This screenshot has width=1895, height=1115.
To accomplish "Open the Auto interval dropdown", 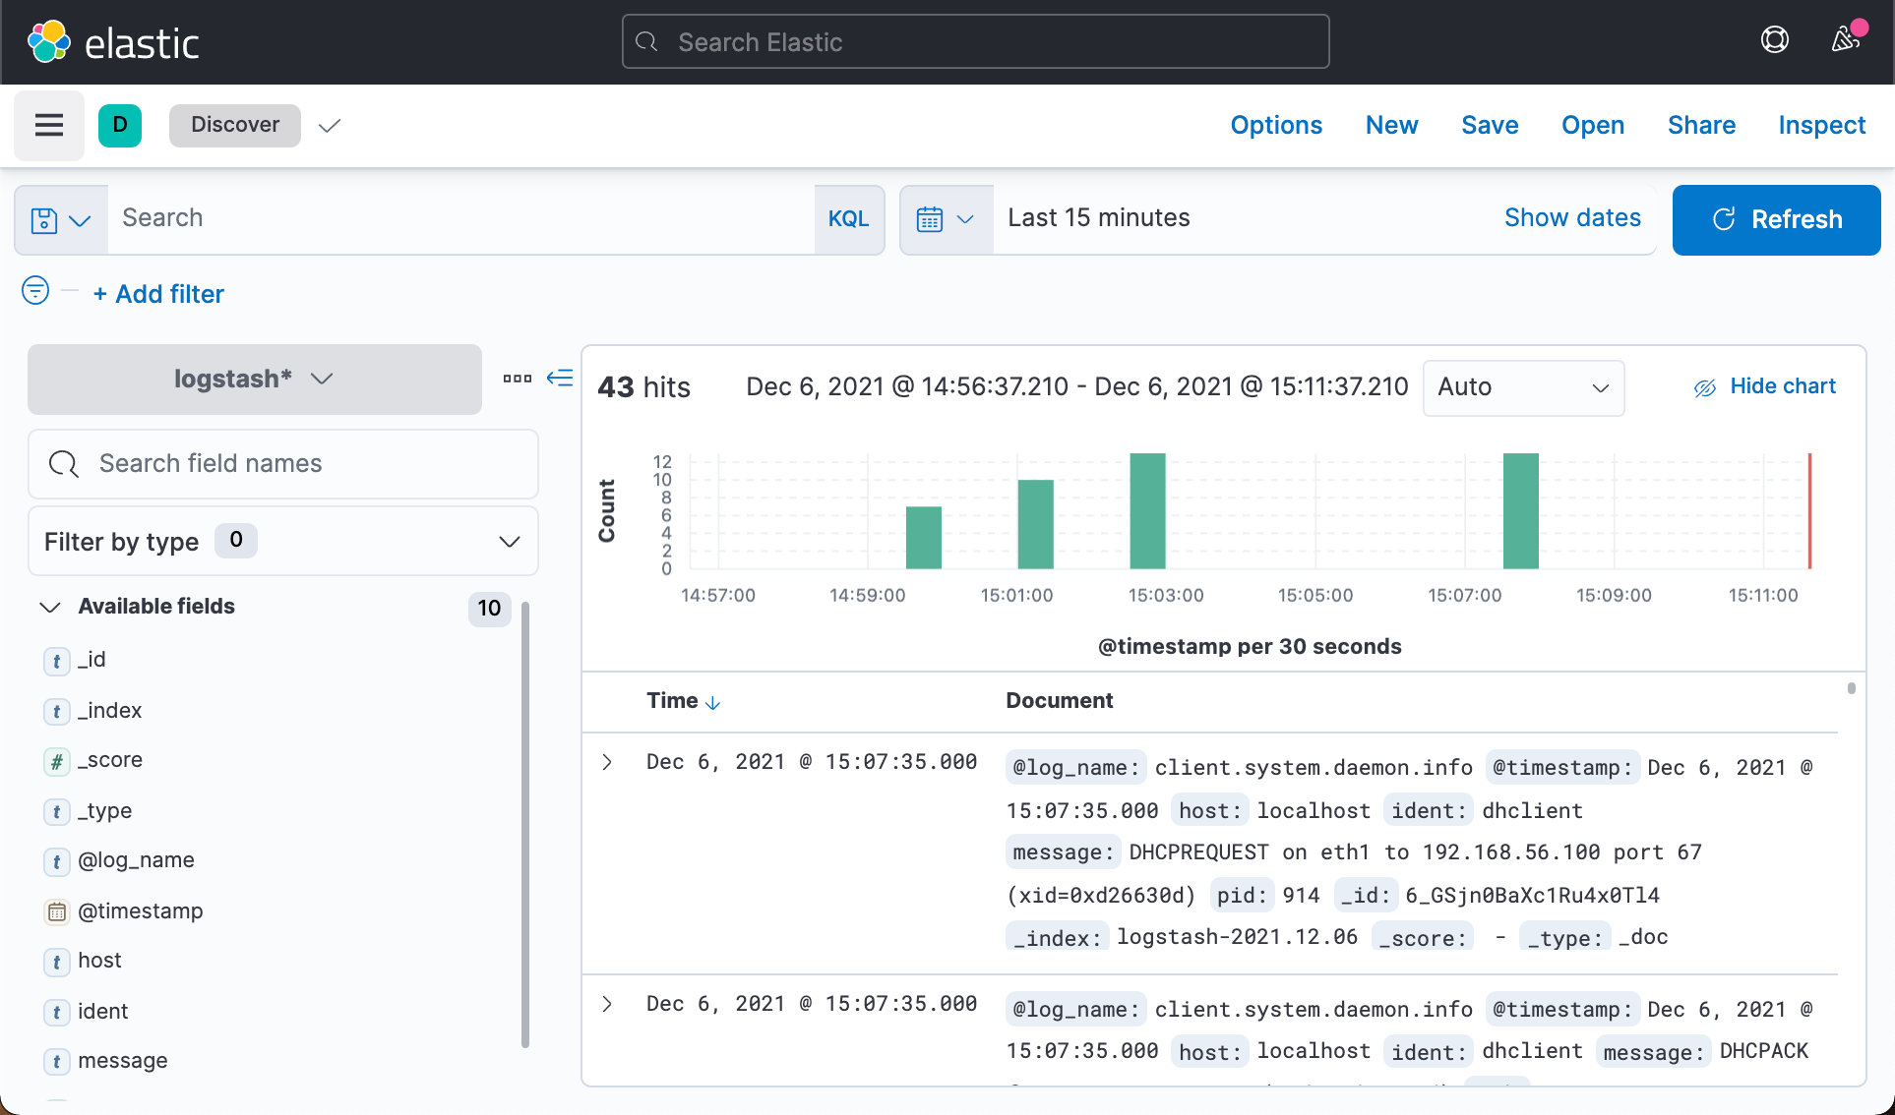I will 1522,387.
